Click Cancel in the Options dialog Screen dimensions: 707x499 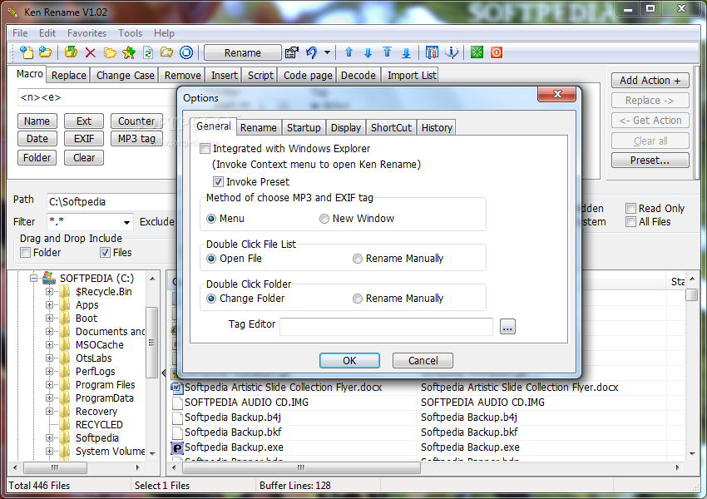(x=423, y=361)
